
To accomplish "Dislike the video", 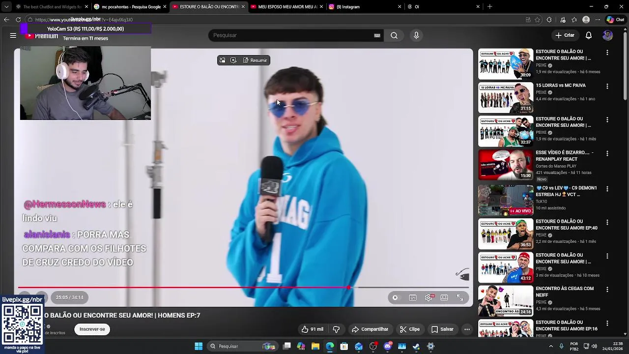I will pyautogui.click(x=337, y=329).
